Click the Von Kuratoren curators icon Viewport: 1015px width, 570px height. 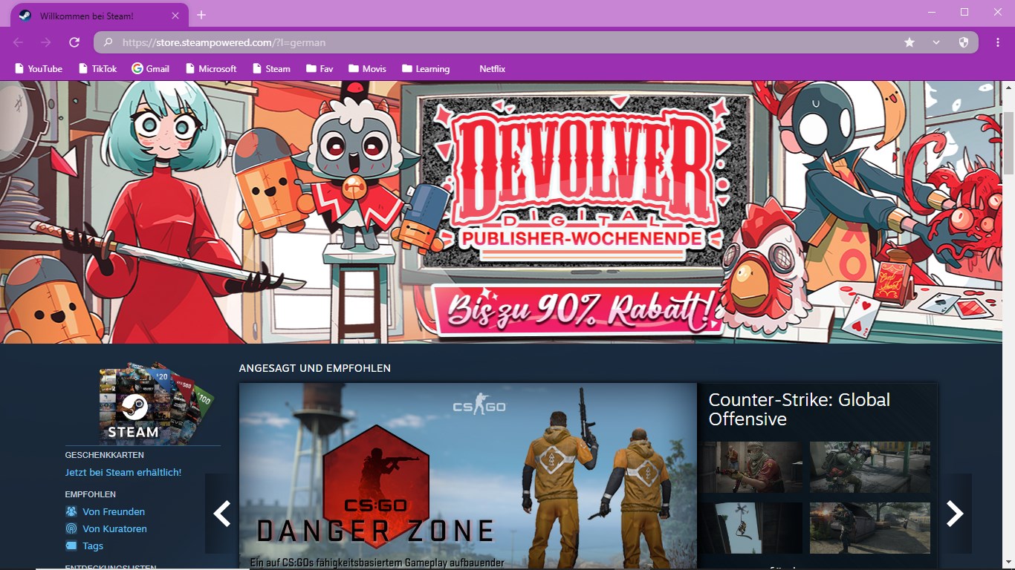(x=71, y=528)
